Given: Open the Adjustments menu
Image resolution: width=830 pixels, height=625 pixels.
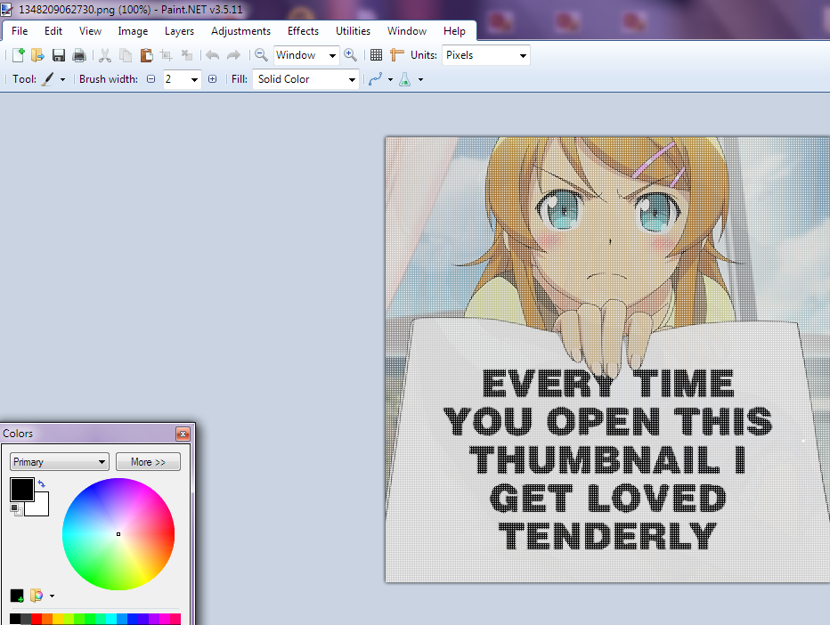Looking at the screenshot, I should point(240,31).
